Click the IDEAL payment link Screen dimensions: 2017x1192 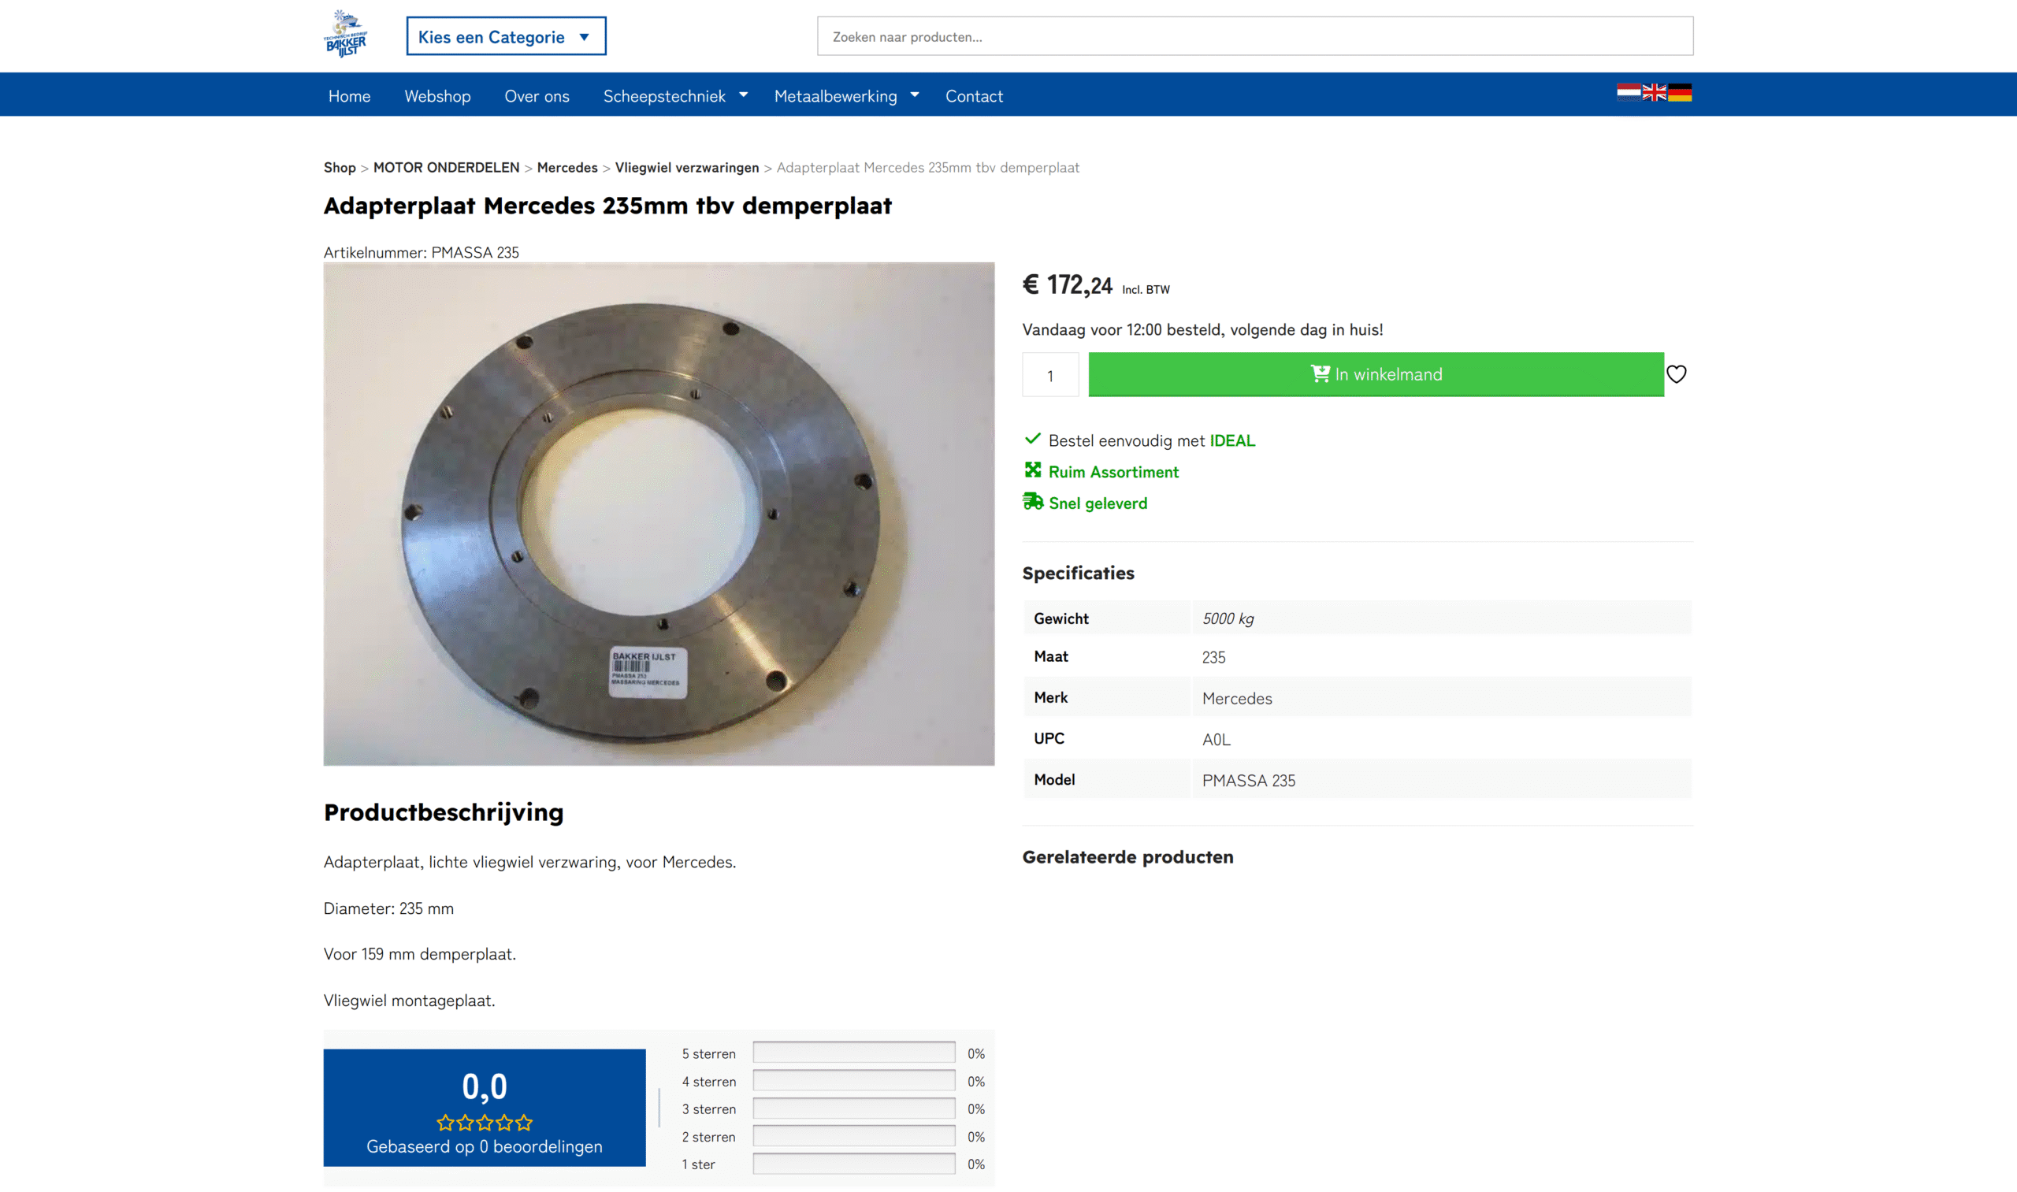(1232, 440)
